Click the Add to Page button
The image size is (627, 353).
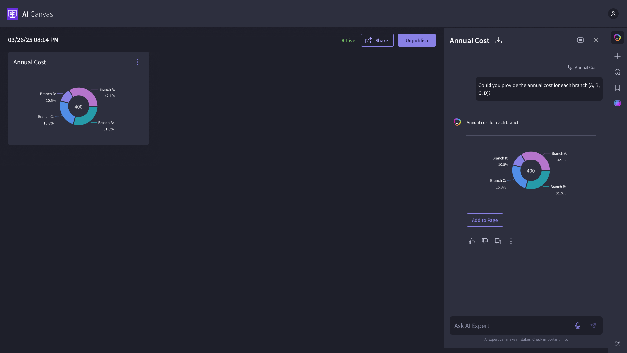coord(485,220)
